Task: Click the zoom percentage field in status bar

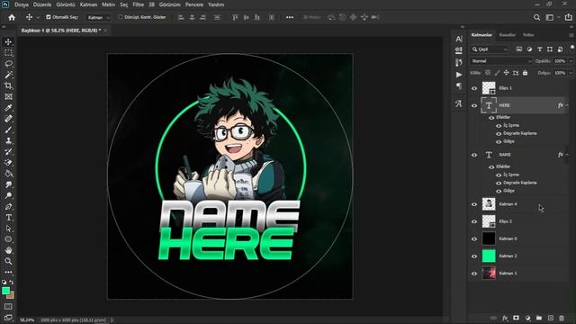Action: (27, 320)
